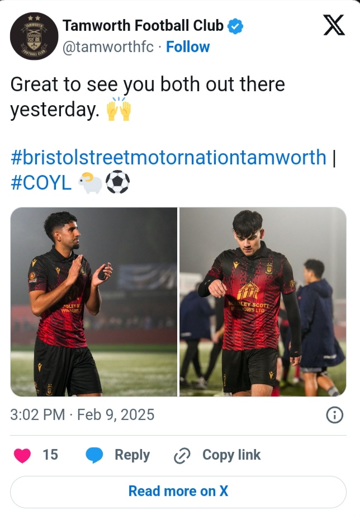
Task: Click the chain link icon
Action: pyautogui.click(x=183, y=456)
